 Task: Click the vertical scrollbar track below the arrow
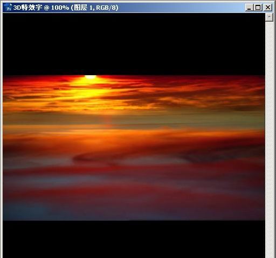pos(269,126)
